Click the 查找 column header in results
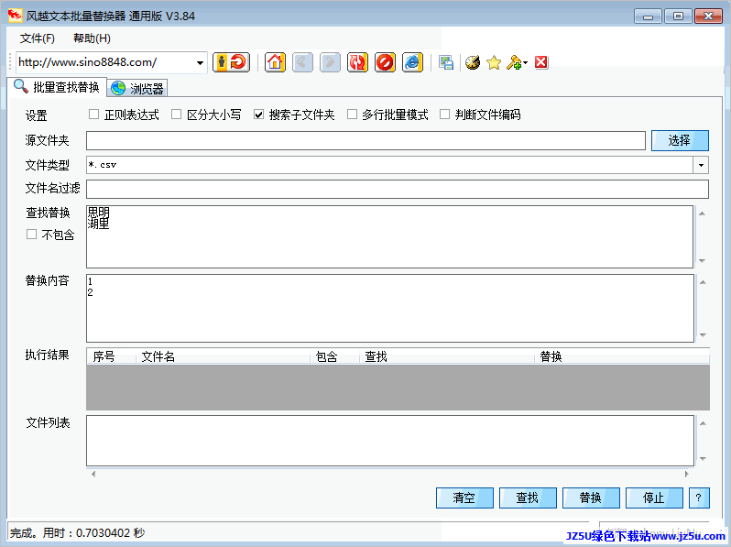 [447, 356]
